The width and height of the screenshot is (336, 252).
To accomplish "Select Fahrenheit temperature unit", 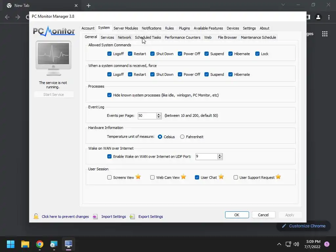I will 182,137.
